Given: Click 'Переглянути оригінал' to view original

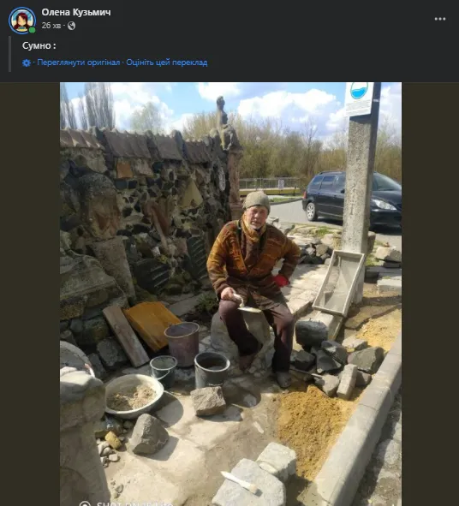Looking at the screenshot, I should pos(79,63).
